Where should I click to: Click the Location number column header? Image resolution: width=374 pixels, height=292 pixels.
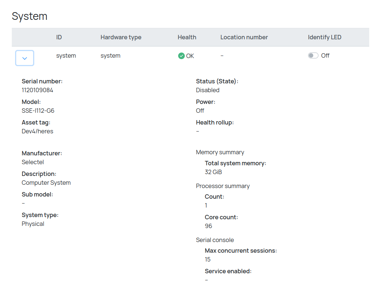(244, 37)
